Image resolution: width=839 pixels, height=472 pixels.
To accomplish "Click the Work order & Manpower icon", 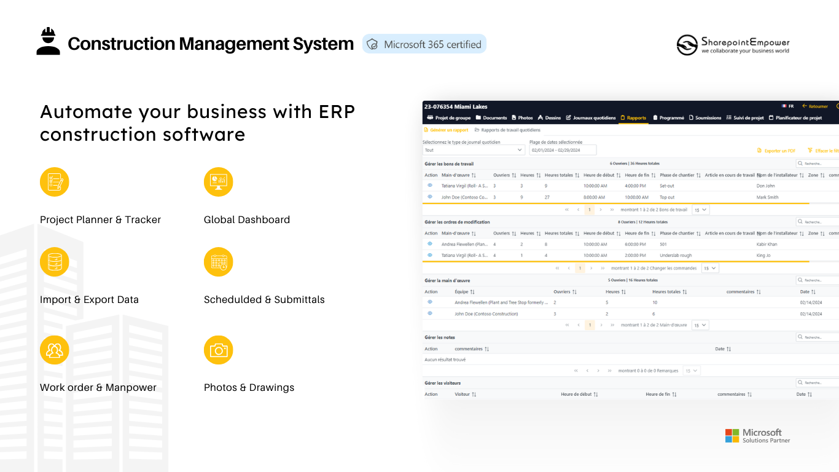I will (x=55, y=350).
